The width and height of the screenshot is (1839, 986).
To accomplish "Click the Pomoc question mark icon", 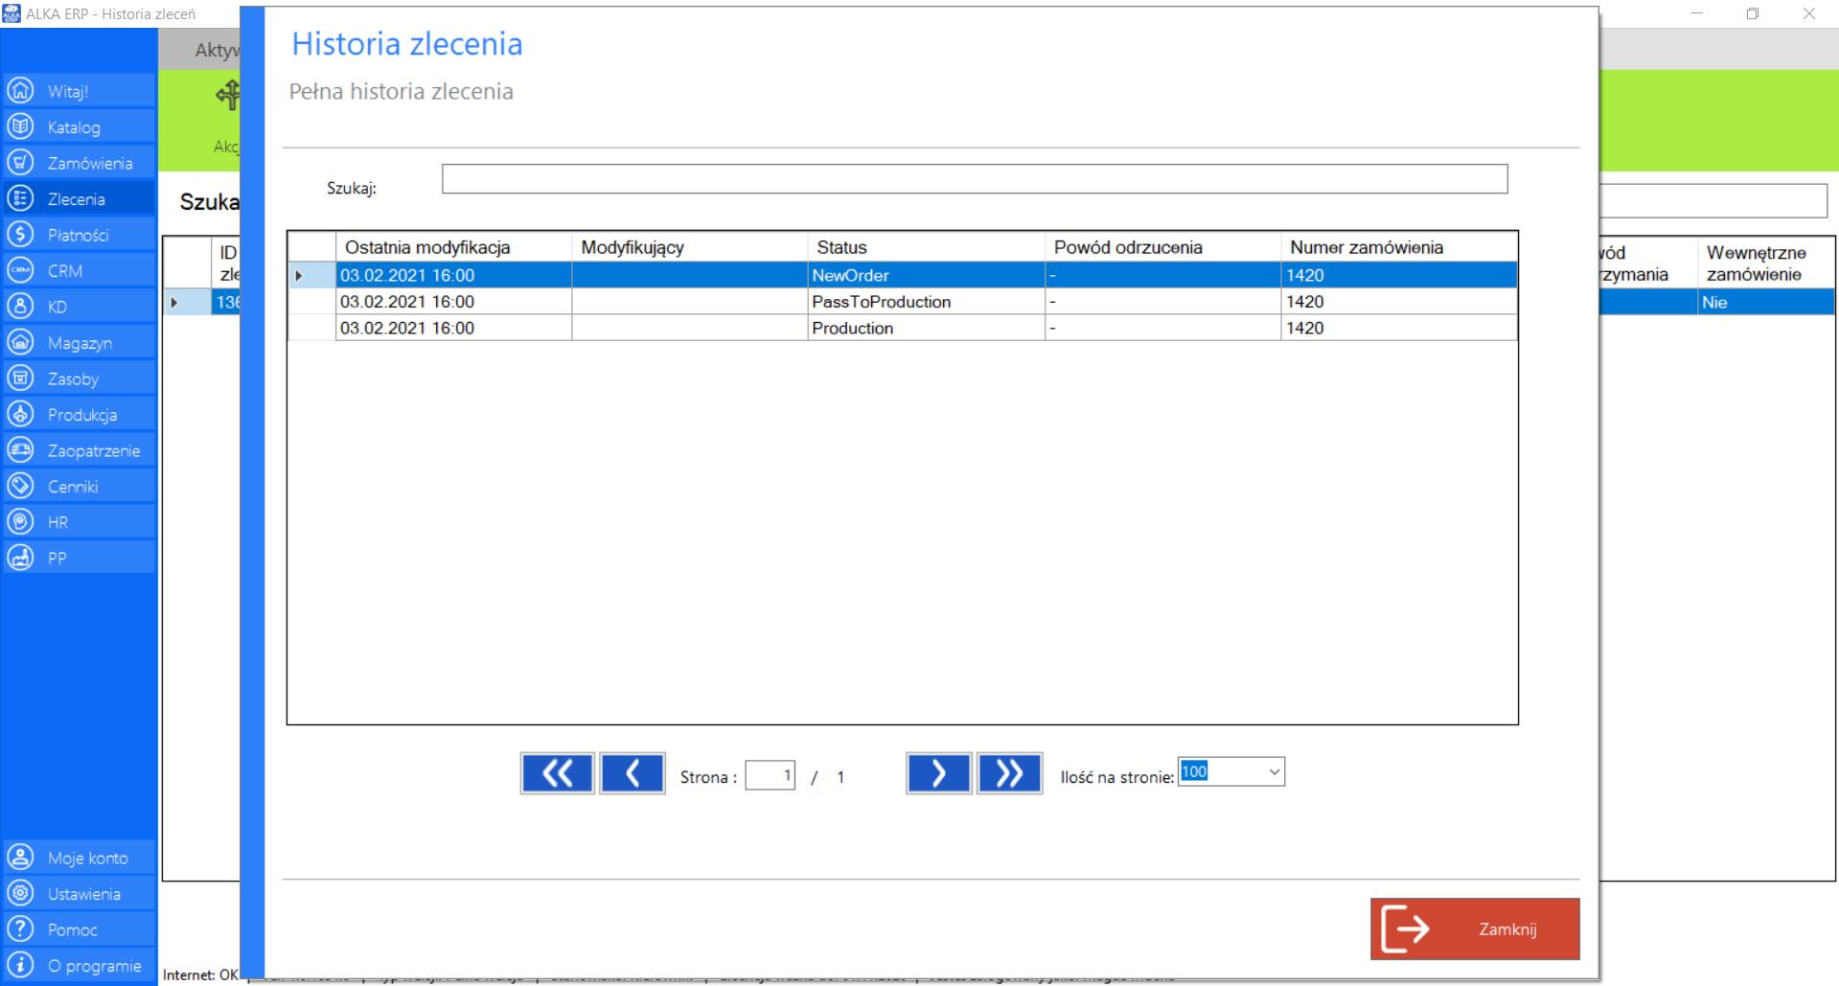I will pyautogui.click(x=20, y=929).
